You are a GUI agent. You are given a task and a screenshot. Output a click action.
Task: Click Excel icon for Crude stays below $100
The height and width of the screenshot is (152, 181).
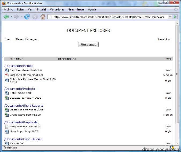[x=7, y=115]
